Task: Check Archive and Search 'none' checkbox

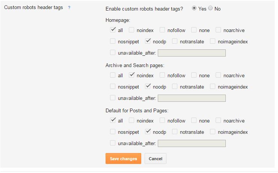Action: (194, 75)
